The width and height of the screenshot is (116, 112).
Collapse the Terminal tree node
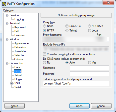click(7, 23)
